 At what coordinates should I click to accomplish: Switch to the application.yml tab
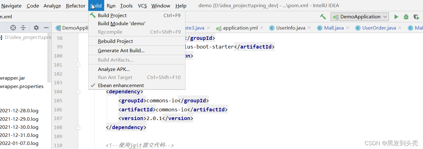[240, 28]
